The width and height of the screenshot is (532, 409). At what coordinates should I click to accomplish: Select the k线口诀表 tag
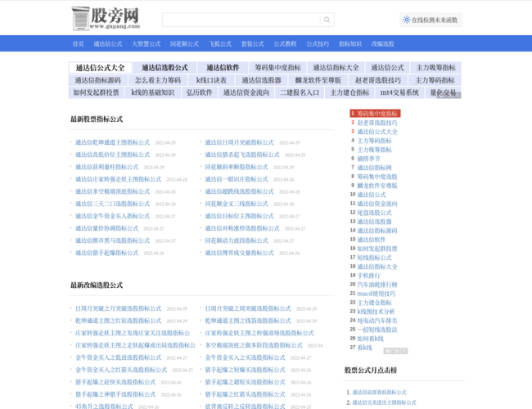[211, 80]
